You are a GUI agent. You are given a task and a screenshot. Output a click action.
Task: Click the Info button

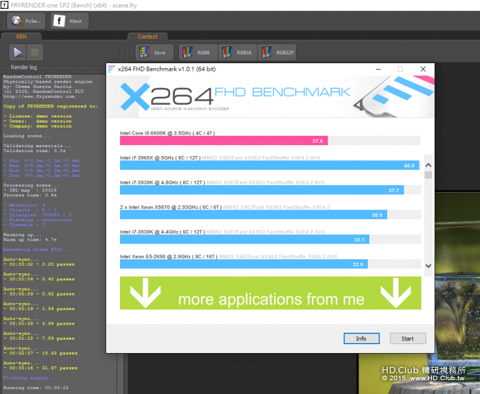[361, 338]
